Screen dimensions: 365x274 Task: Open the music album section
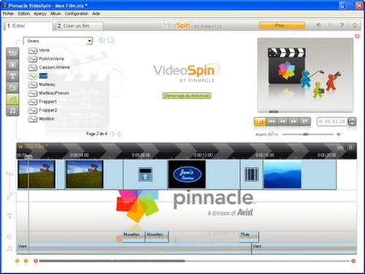(12, 110)
